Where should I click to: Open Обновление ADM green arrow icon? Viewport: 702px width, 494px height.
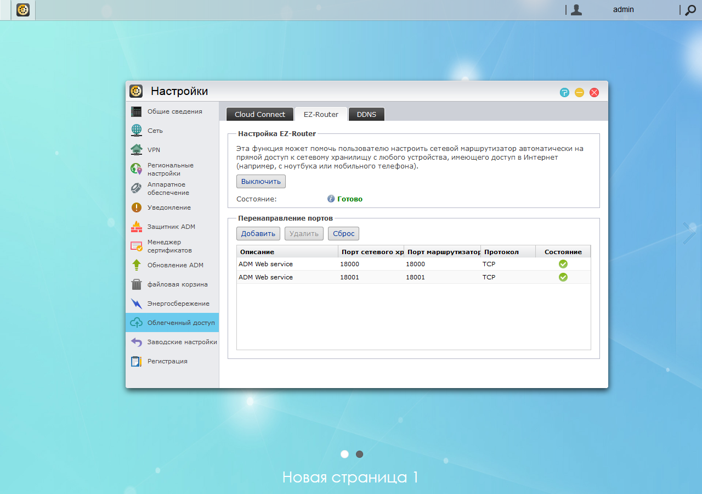(x=137, y=265)
